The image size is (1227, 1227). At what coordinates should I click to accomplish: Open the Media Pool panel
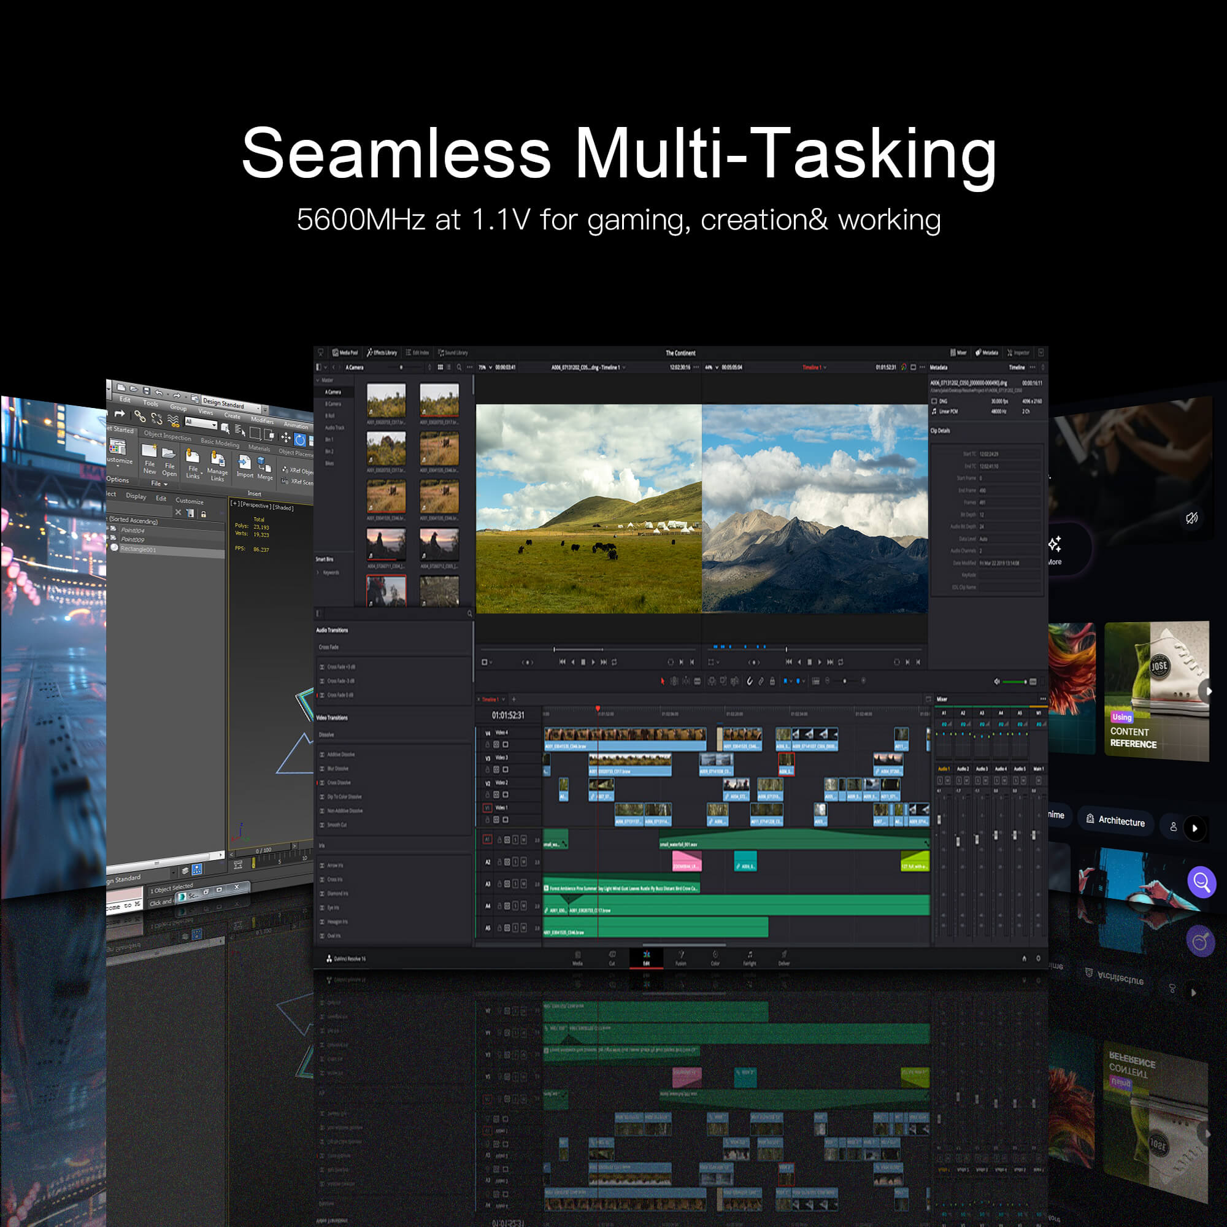coord(345,353)
